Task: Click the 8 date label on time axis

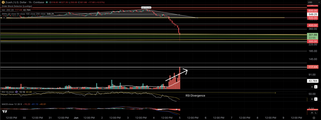Action: [257, 118]
